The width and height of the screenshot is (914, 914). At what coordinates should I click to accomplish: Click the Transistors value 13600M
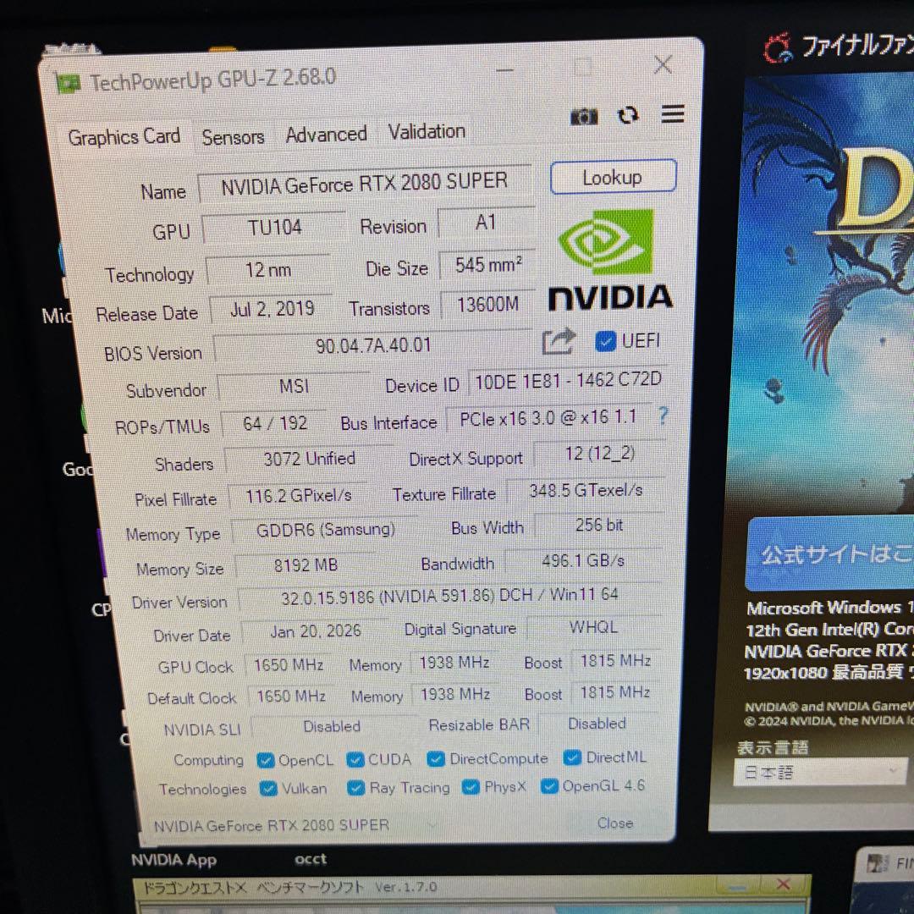coord(487,305)
